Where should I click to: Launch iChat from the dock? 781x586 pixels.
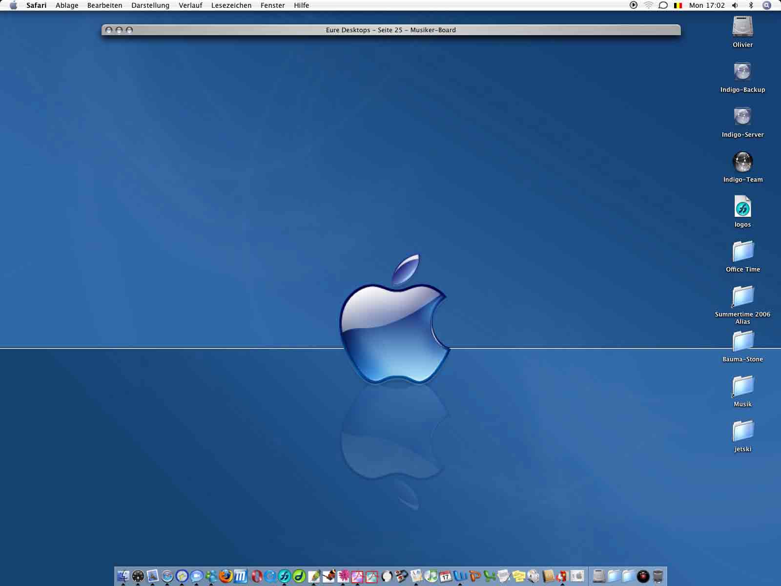(x=197, y=576)
